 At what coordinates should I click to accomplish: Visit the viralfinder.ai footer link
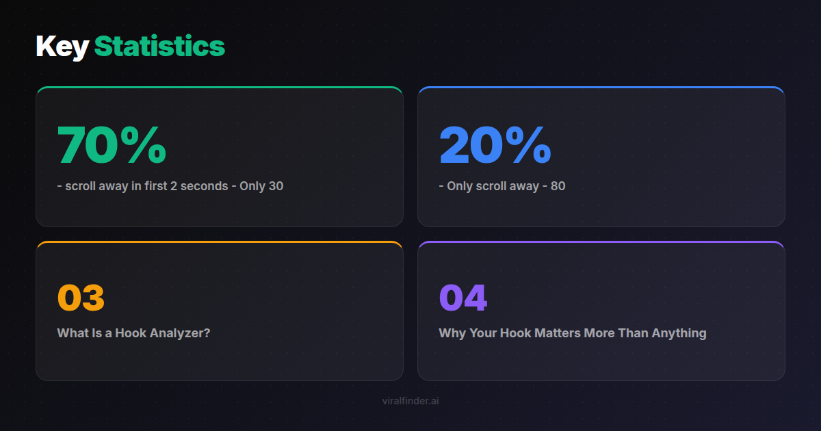[x=410, y=401]
